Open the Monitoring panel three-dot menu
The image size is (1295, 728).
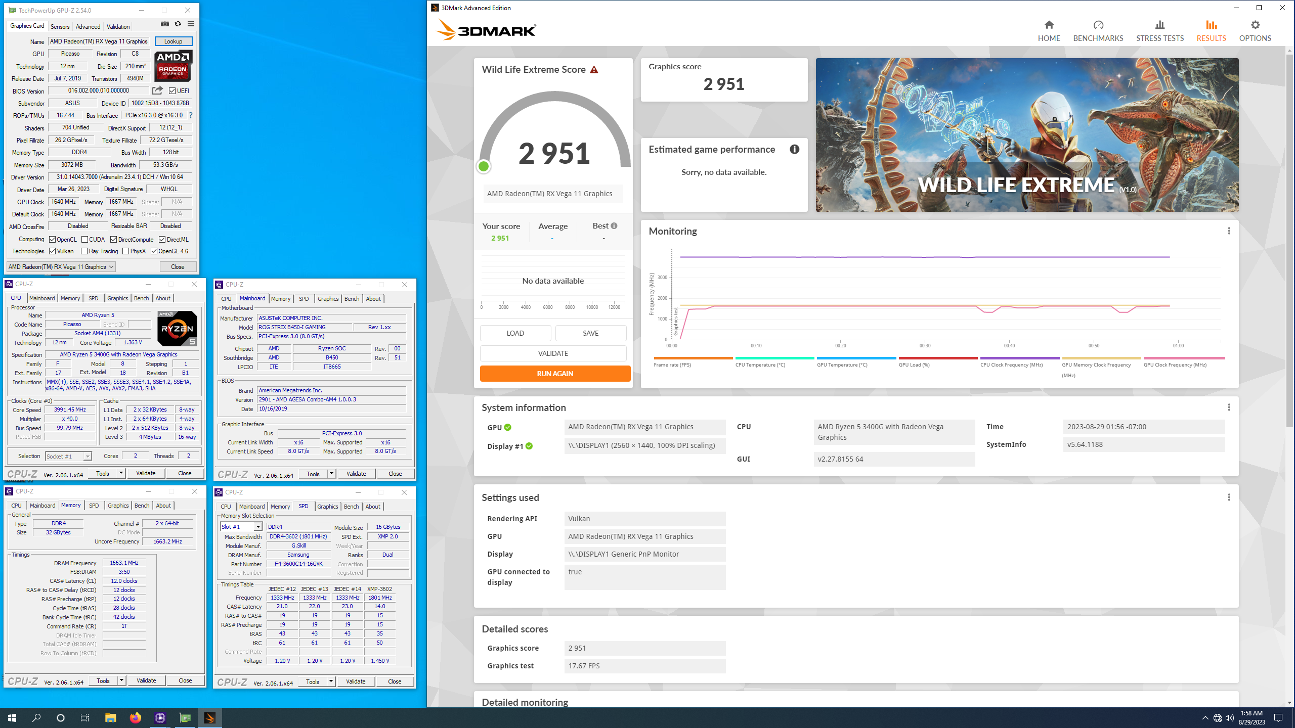[x=1229, y=231]
